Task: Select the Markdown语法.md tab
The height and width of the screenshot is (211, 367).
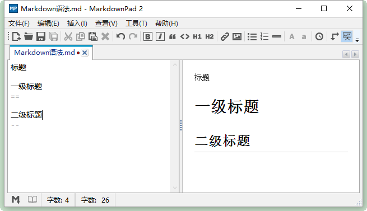Action: pos(44,53)
